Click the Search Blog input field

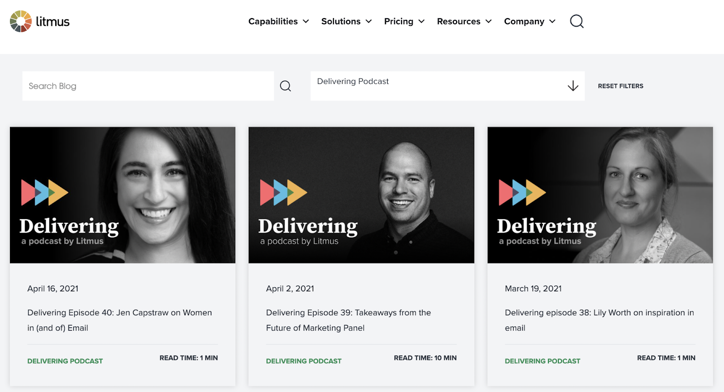click(x=148, y=86)
